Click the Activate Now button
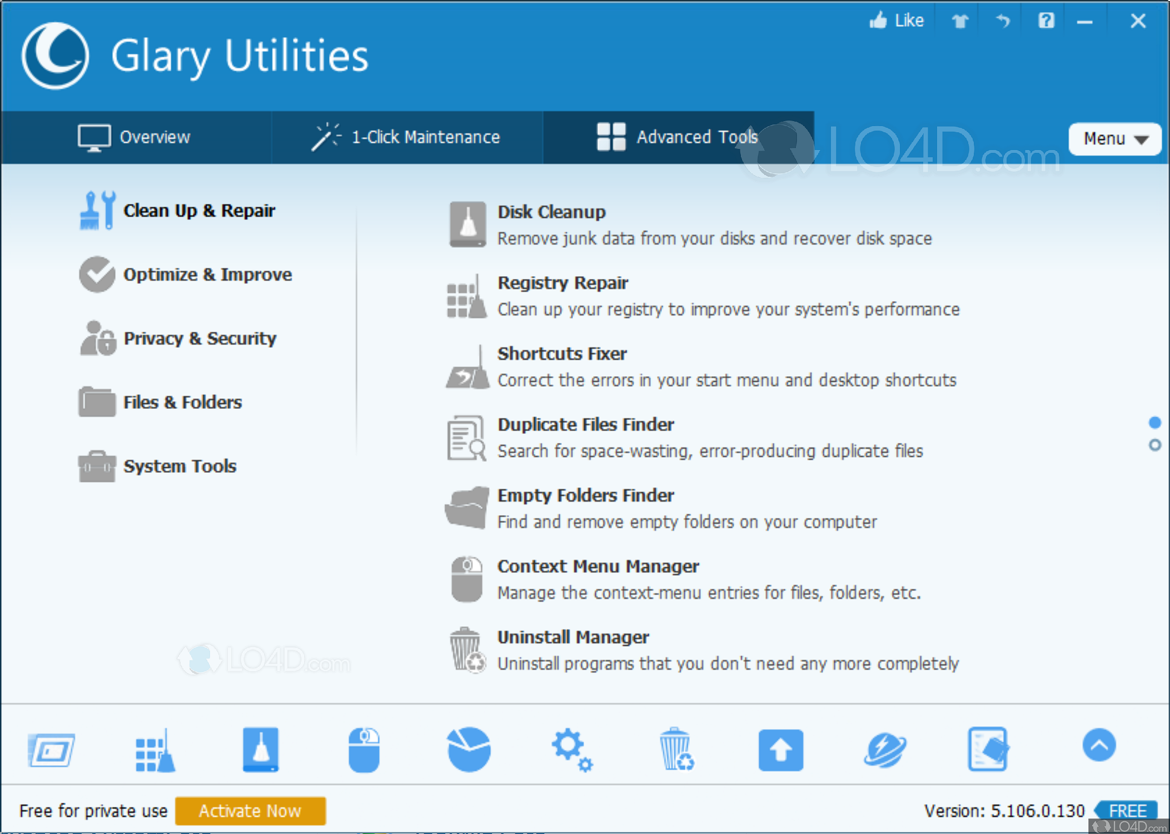This screenshot has height=834, width=1170. click(250, 811)
